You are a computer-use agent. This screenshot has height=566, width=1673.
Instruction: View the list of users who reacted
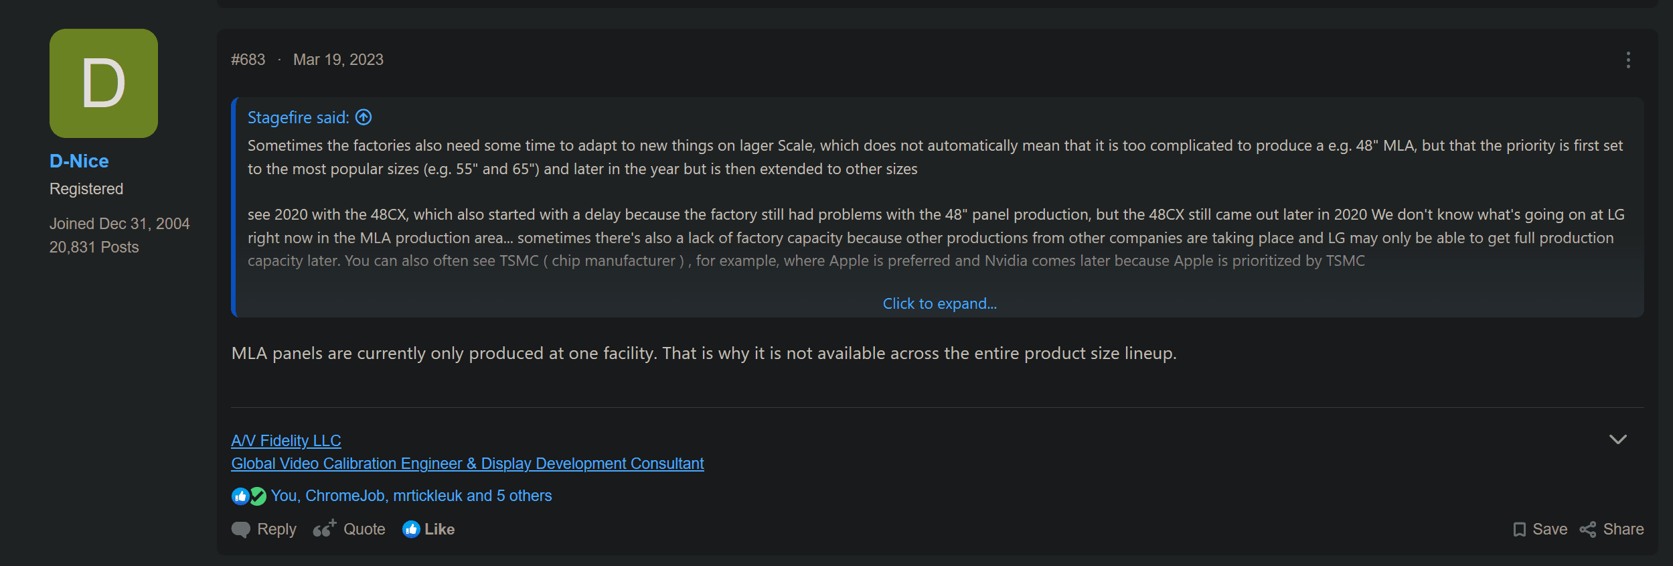point(411,496)
